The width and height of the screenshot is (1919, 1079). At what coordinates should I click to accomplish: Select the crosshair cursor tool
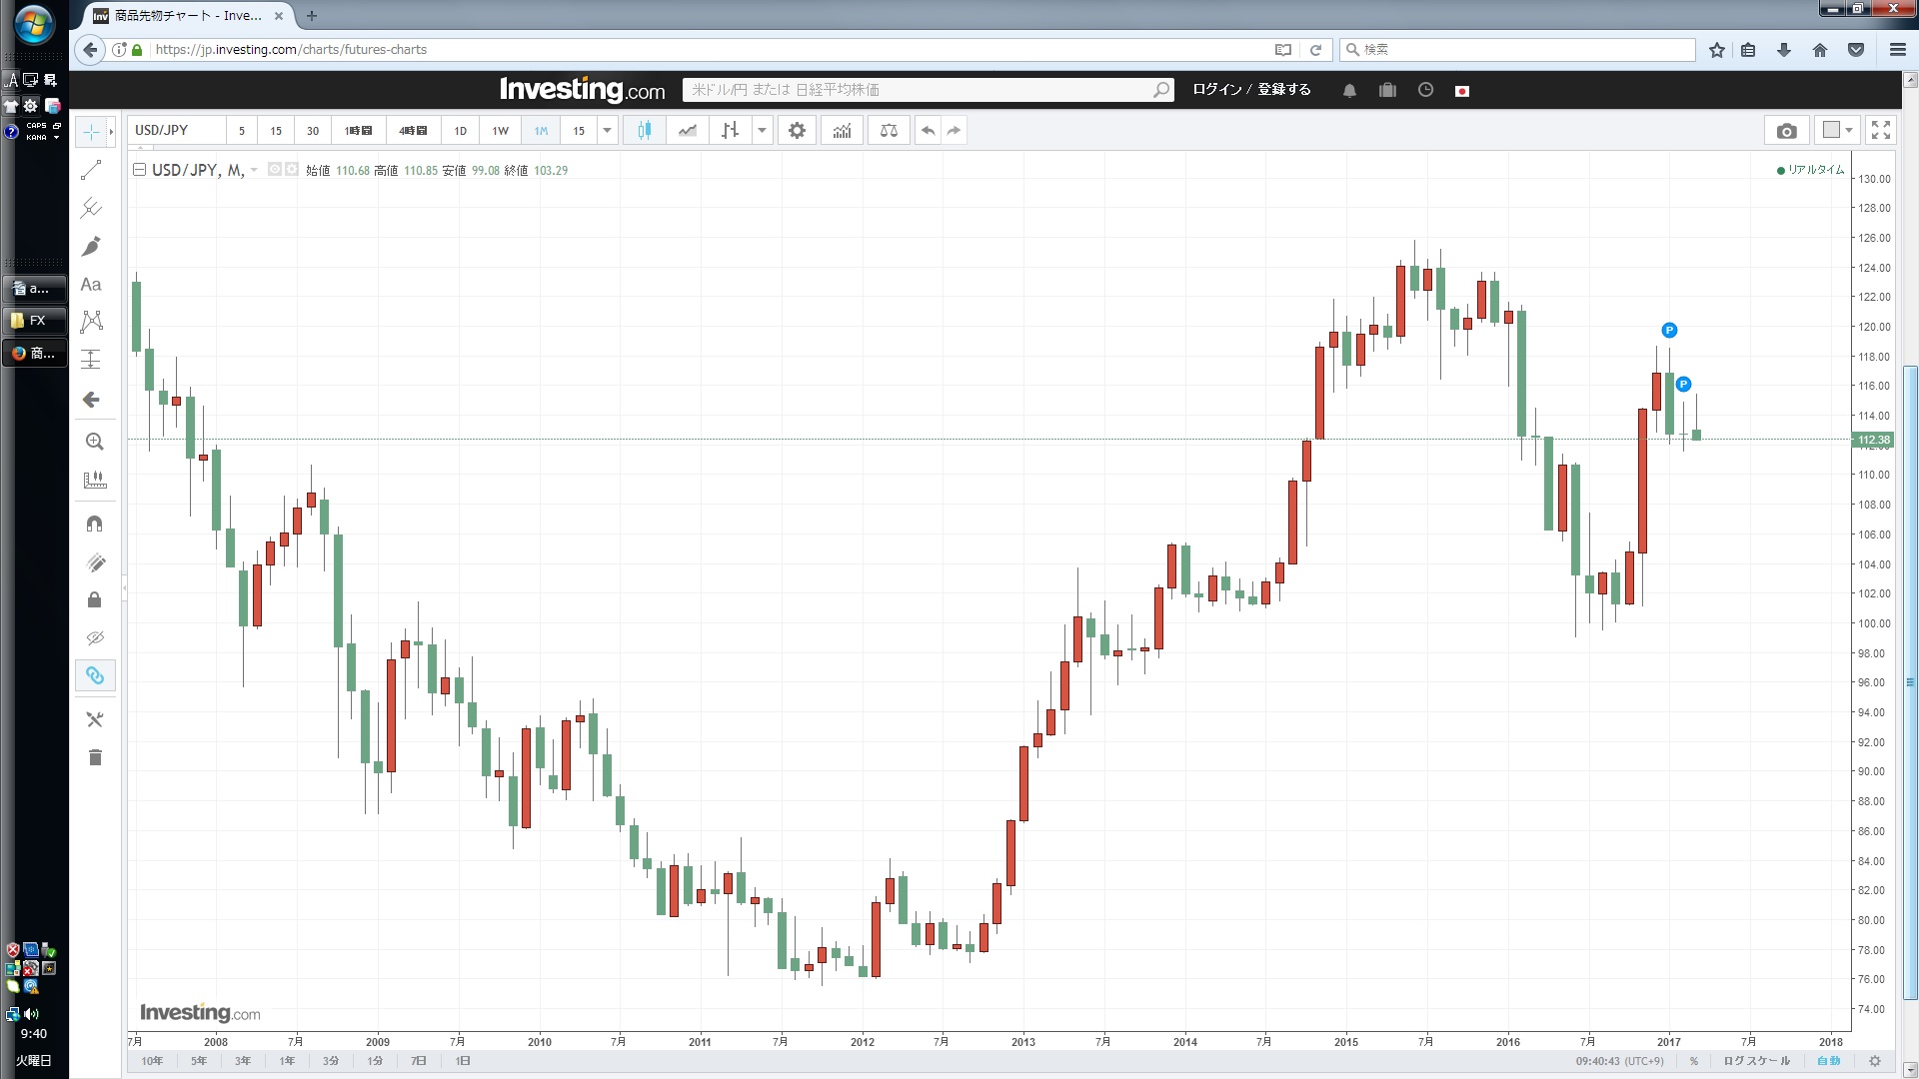point(91,132)
